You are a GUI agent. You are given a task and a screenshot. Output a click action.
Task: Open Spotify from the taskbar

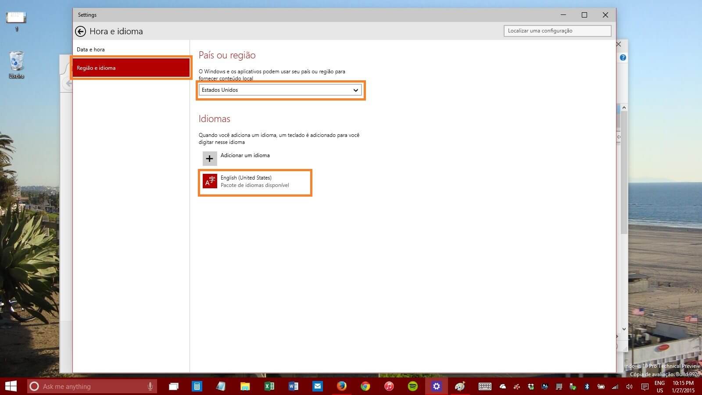[x=412, y=386]
